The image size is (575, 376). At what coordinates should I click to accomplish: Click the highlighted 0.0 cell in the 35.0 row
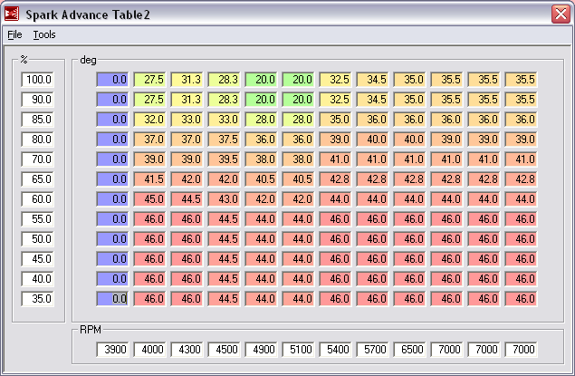(x=113, y=299)
